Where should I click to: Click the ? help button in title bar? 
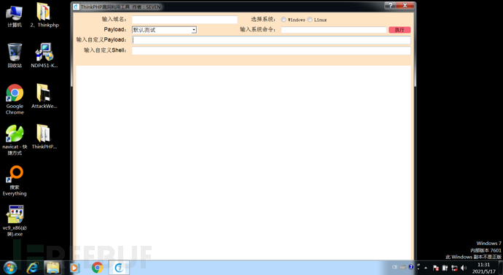point(391,5)
